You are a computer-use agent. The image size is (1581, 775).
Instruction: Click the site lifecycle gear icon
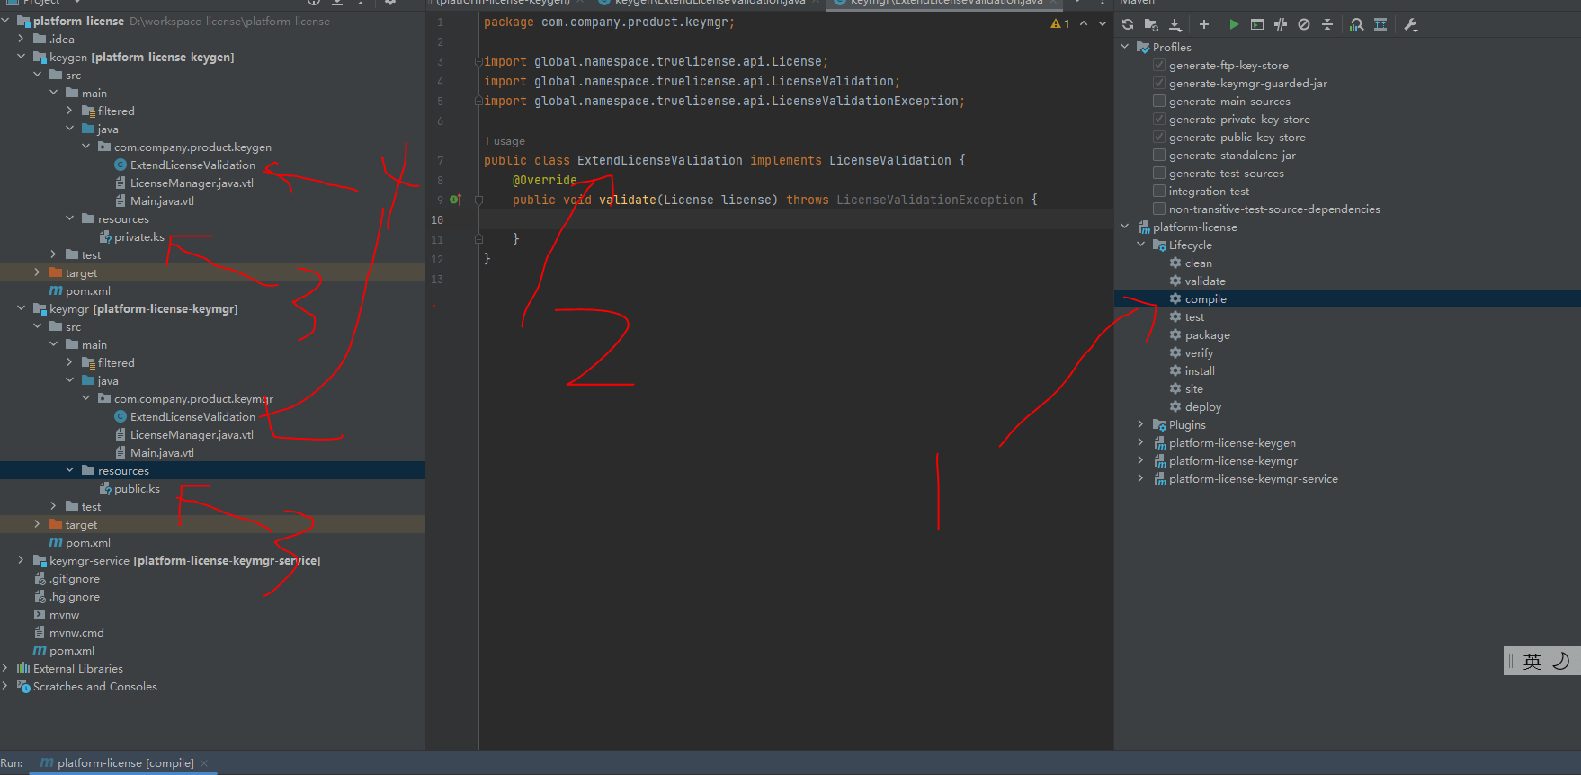pos(1175,388)
